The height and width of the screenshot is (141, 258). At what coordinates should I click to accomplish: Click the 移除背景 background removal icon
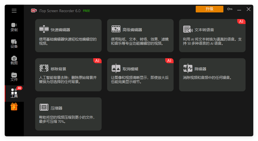(x=44, y=68)
